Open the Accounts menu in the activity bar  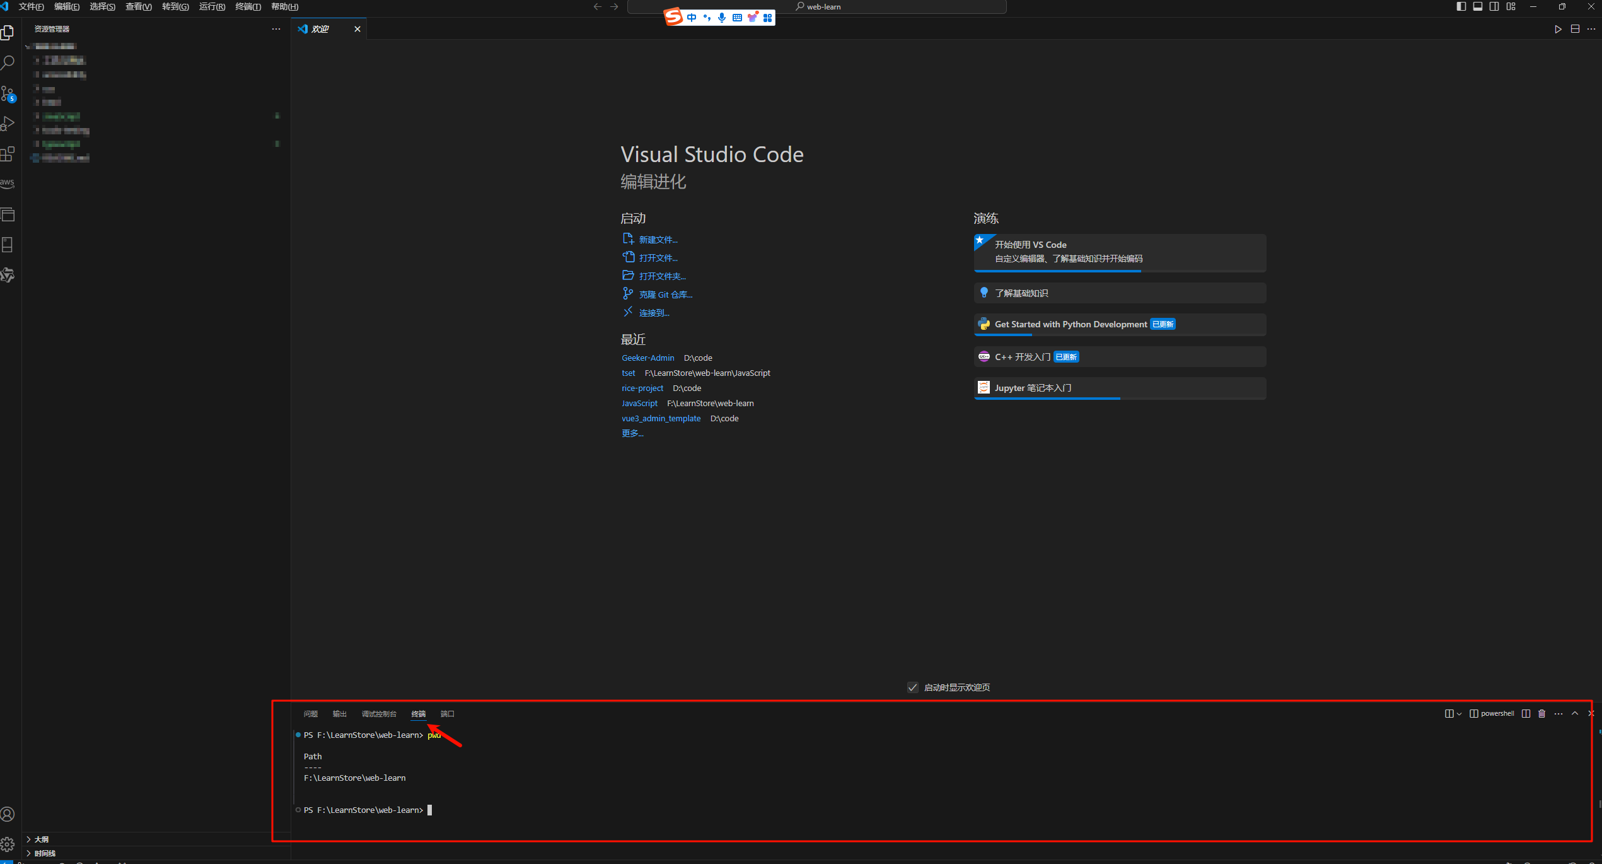[x=8, y=814]
